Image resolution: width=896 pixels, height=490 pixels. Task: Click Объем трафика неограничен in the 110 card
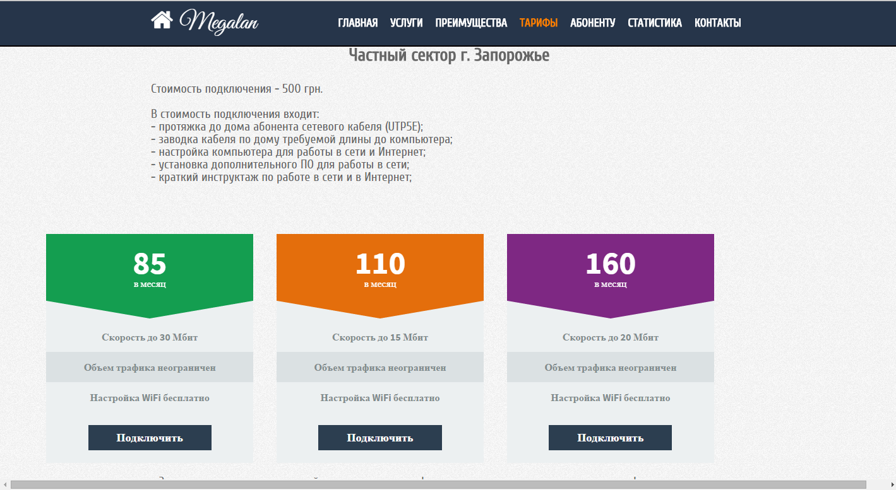tap(380, 368)
